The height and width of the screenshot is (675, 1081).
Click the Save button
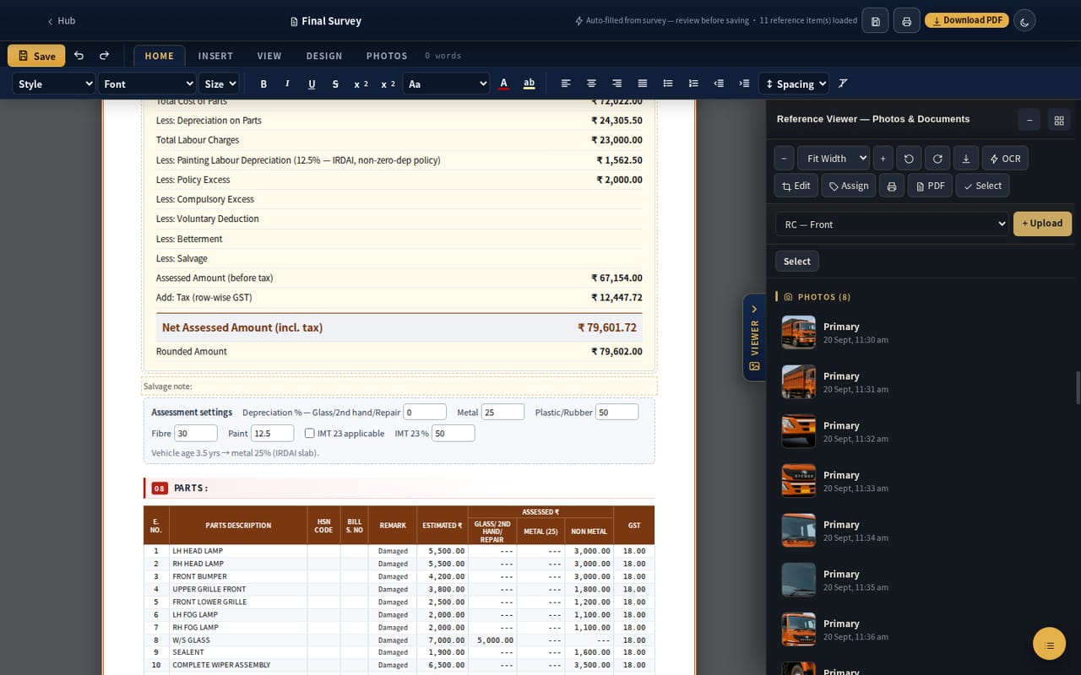(x=36, y=56)
